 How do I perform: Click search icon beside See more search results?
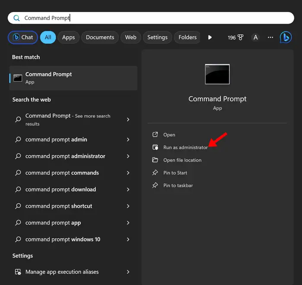18,119
